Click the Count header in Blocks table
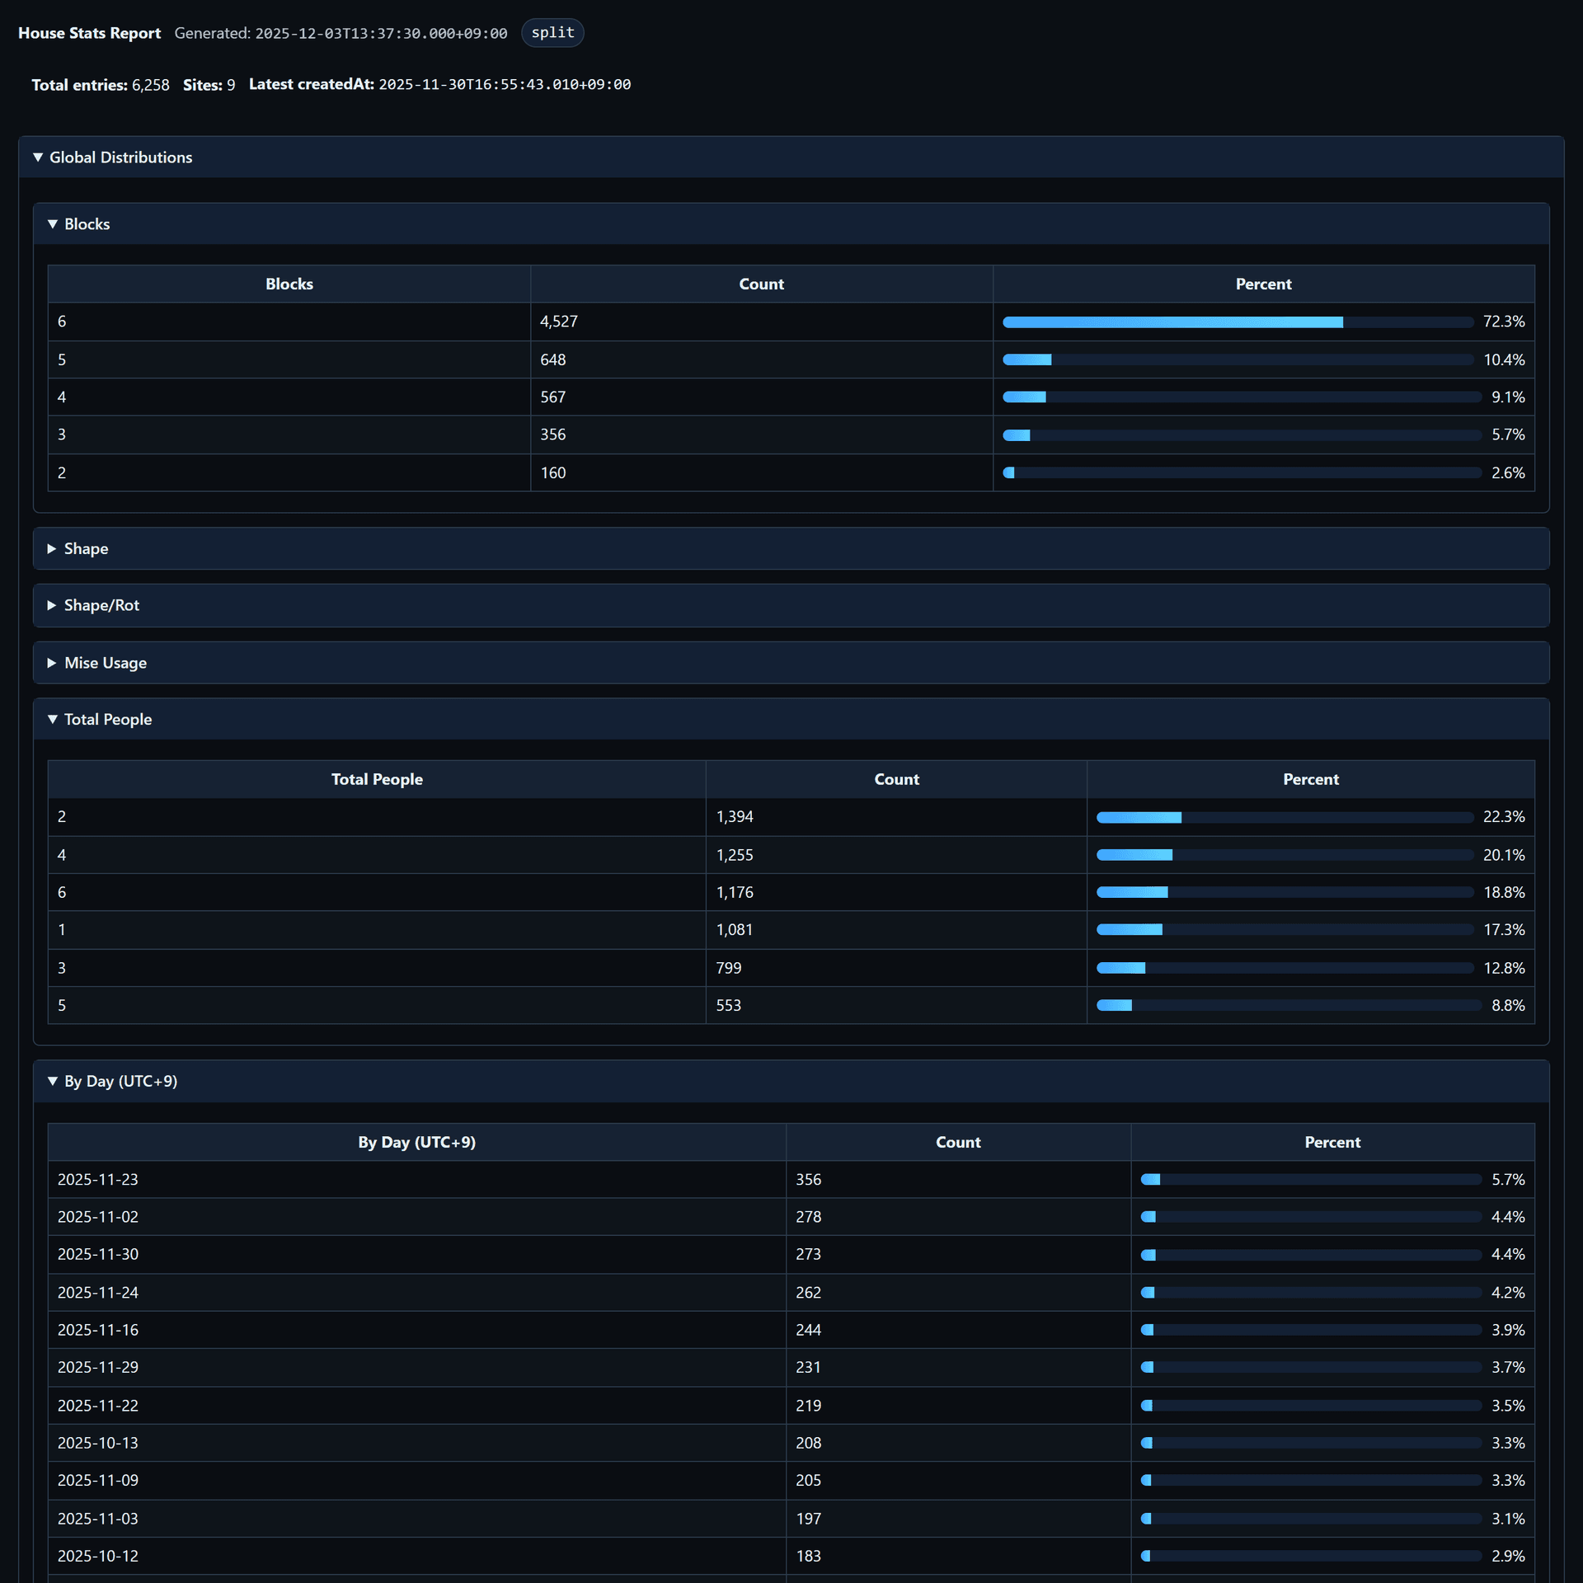Image resolution: width=1583 pixels, height=1583 pixels. coord(761,284)
